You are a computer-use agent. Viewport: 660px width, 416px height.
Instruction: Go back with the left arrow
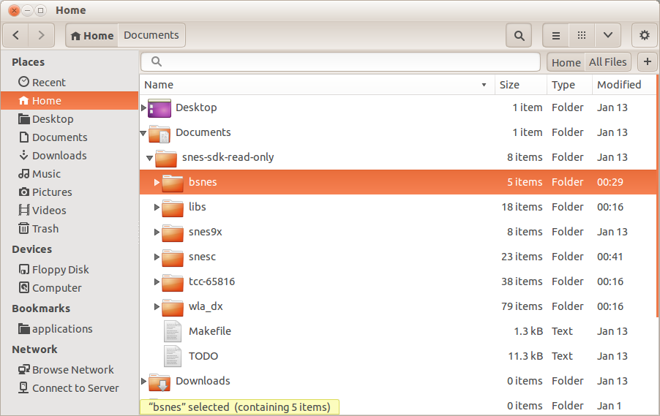16,35
